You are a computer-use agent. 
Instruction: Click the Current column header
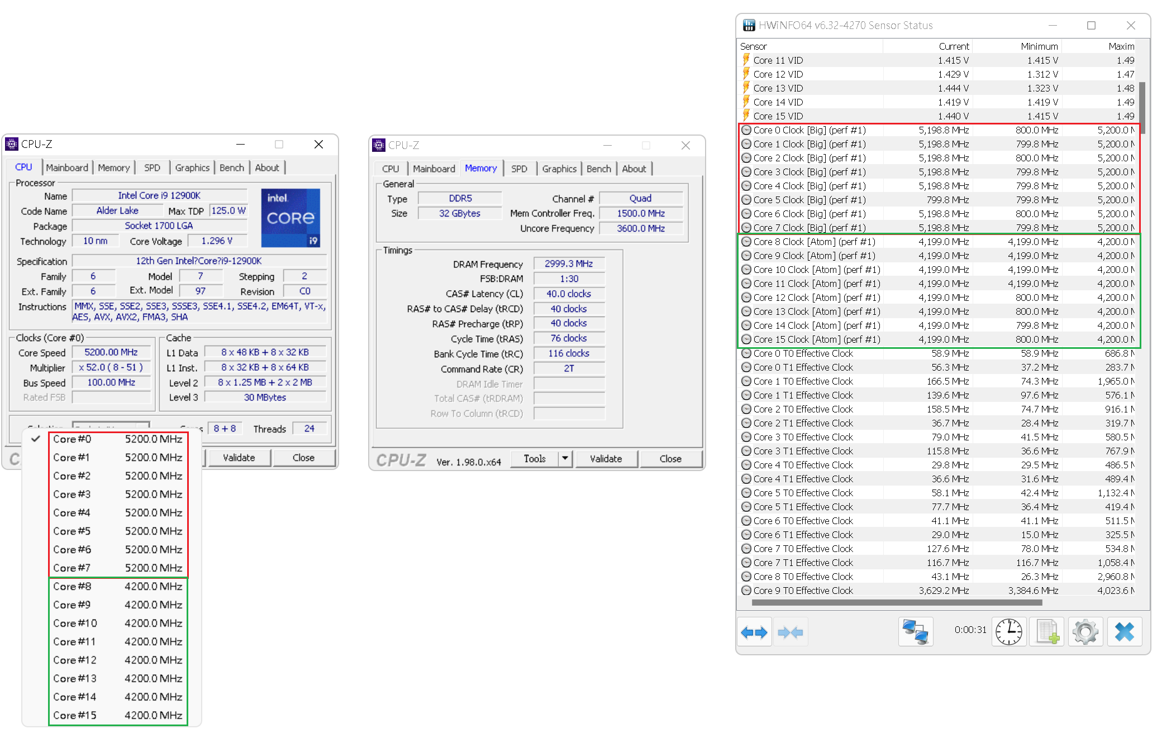click(x=927, y=46)
